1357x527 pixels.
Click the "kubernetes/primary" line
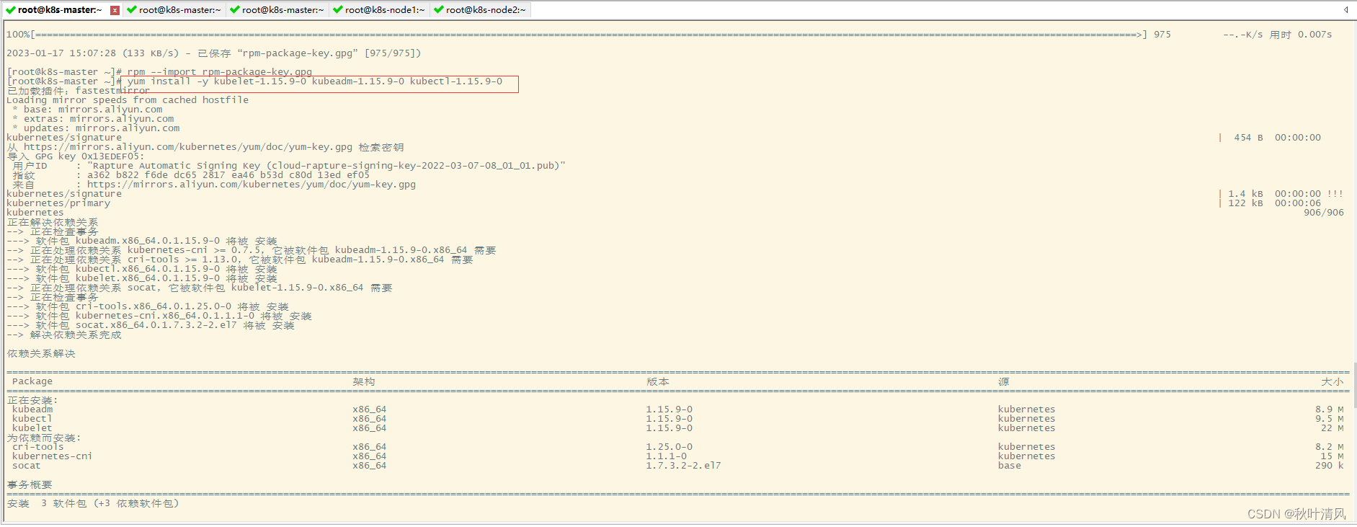58,203
